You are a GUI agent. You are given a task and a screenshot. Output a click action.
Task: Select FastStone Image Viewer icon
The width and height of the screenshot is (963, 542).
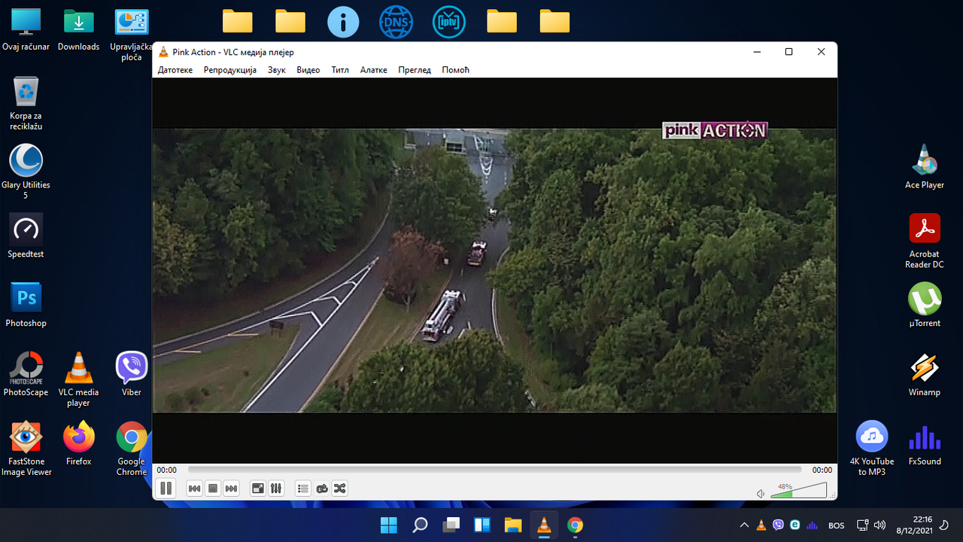tap(26, 449)
